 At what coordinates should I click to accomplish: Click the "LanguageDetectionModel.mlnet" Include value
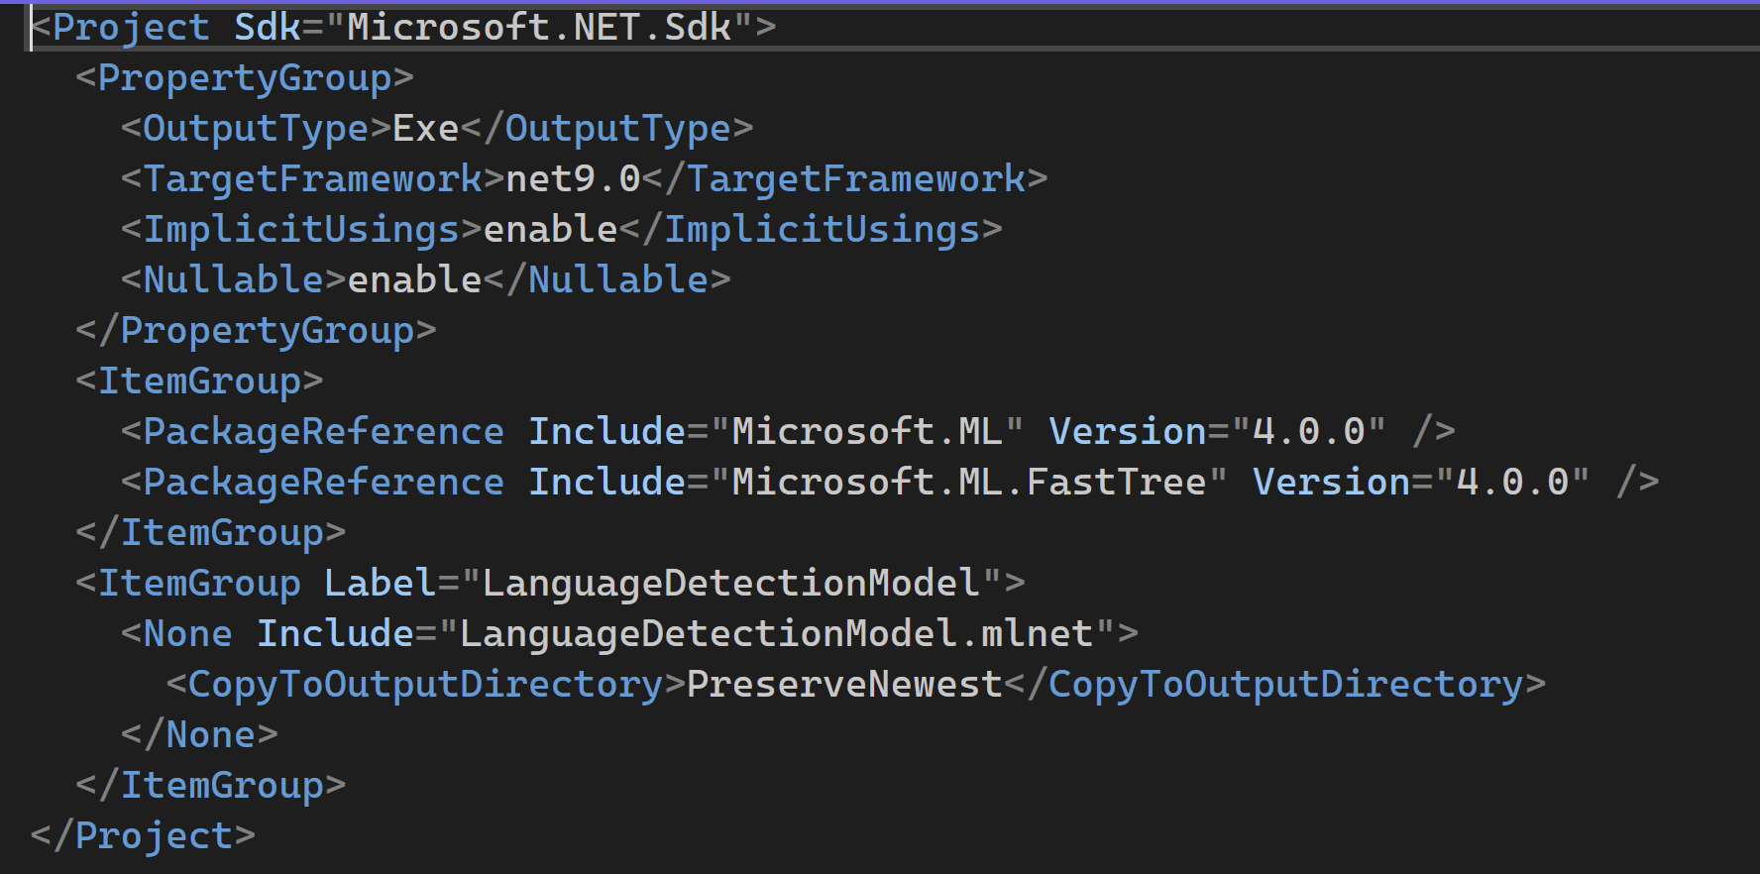777,633
